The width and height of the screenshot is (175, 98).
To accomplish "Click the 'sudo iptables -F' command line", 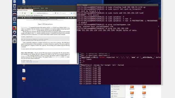I will pos(100,17).
